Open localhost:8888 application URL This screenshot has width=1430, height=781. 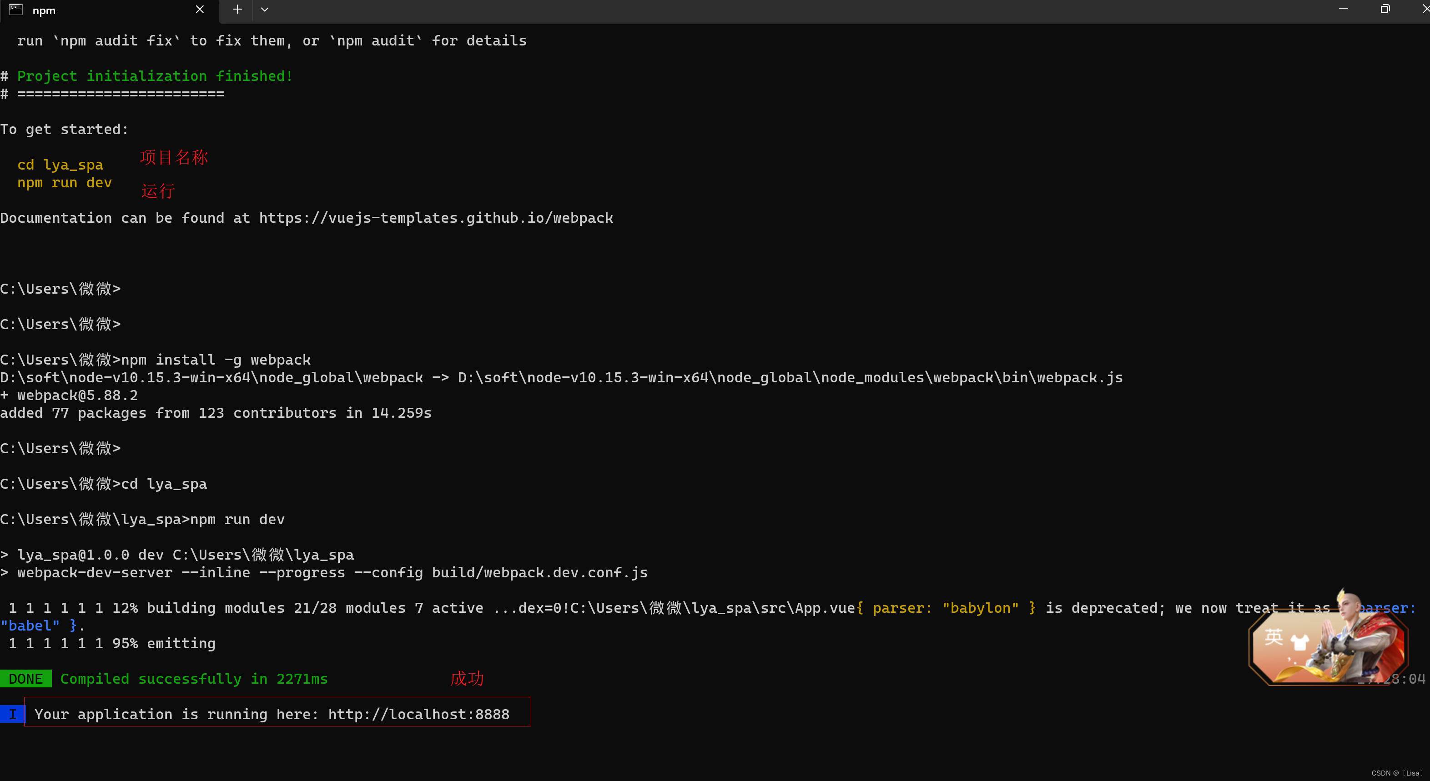418,714
